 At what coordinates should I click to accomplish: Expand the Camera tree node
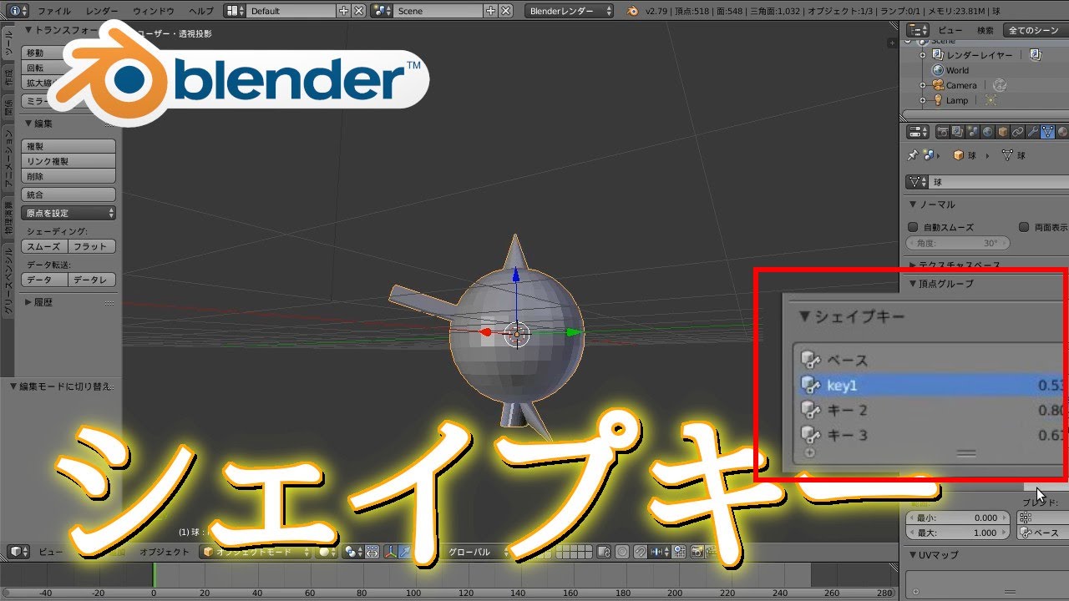coord(923,85)
